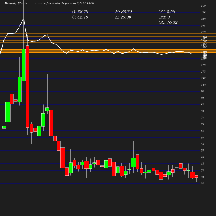
Task: Click the "OC: 3.08" readout
Action: click(167, 12)
